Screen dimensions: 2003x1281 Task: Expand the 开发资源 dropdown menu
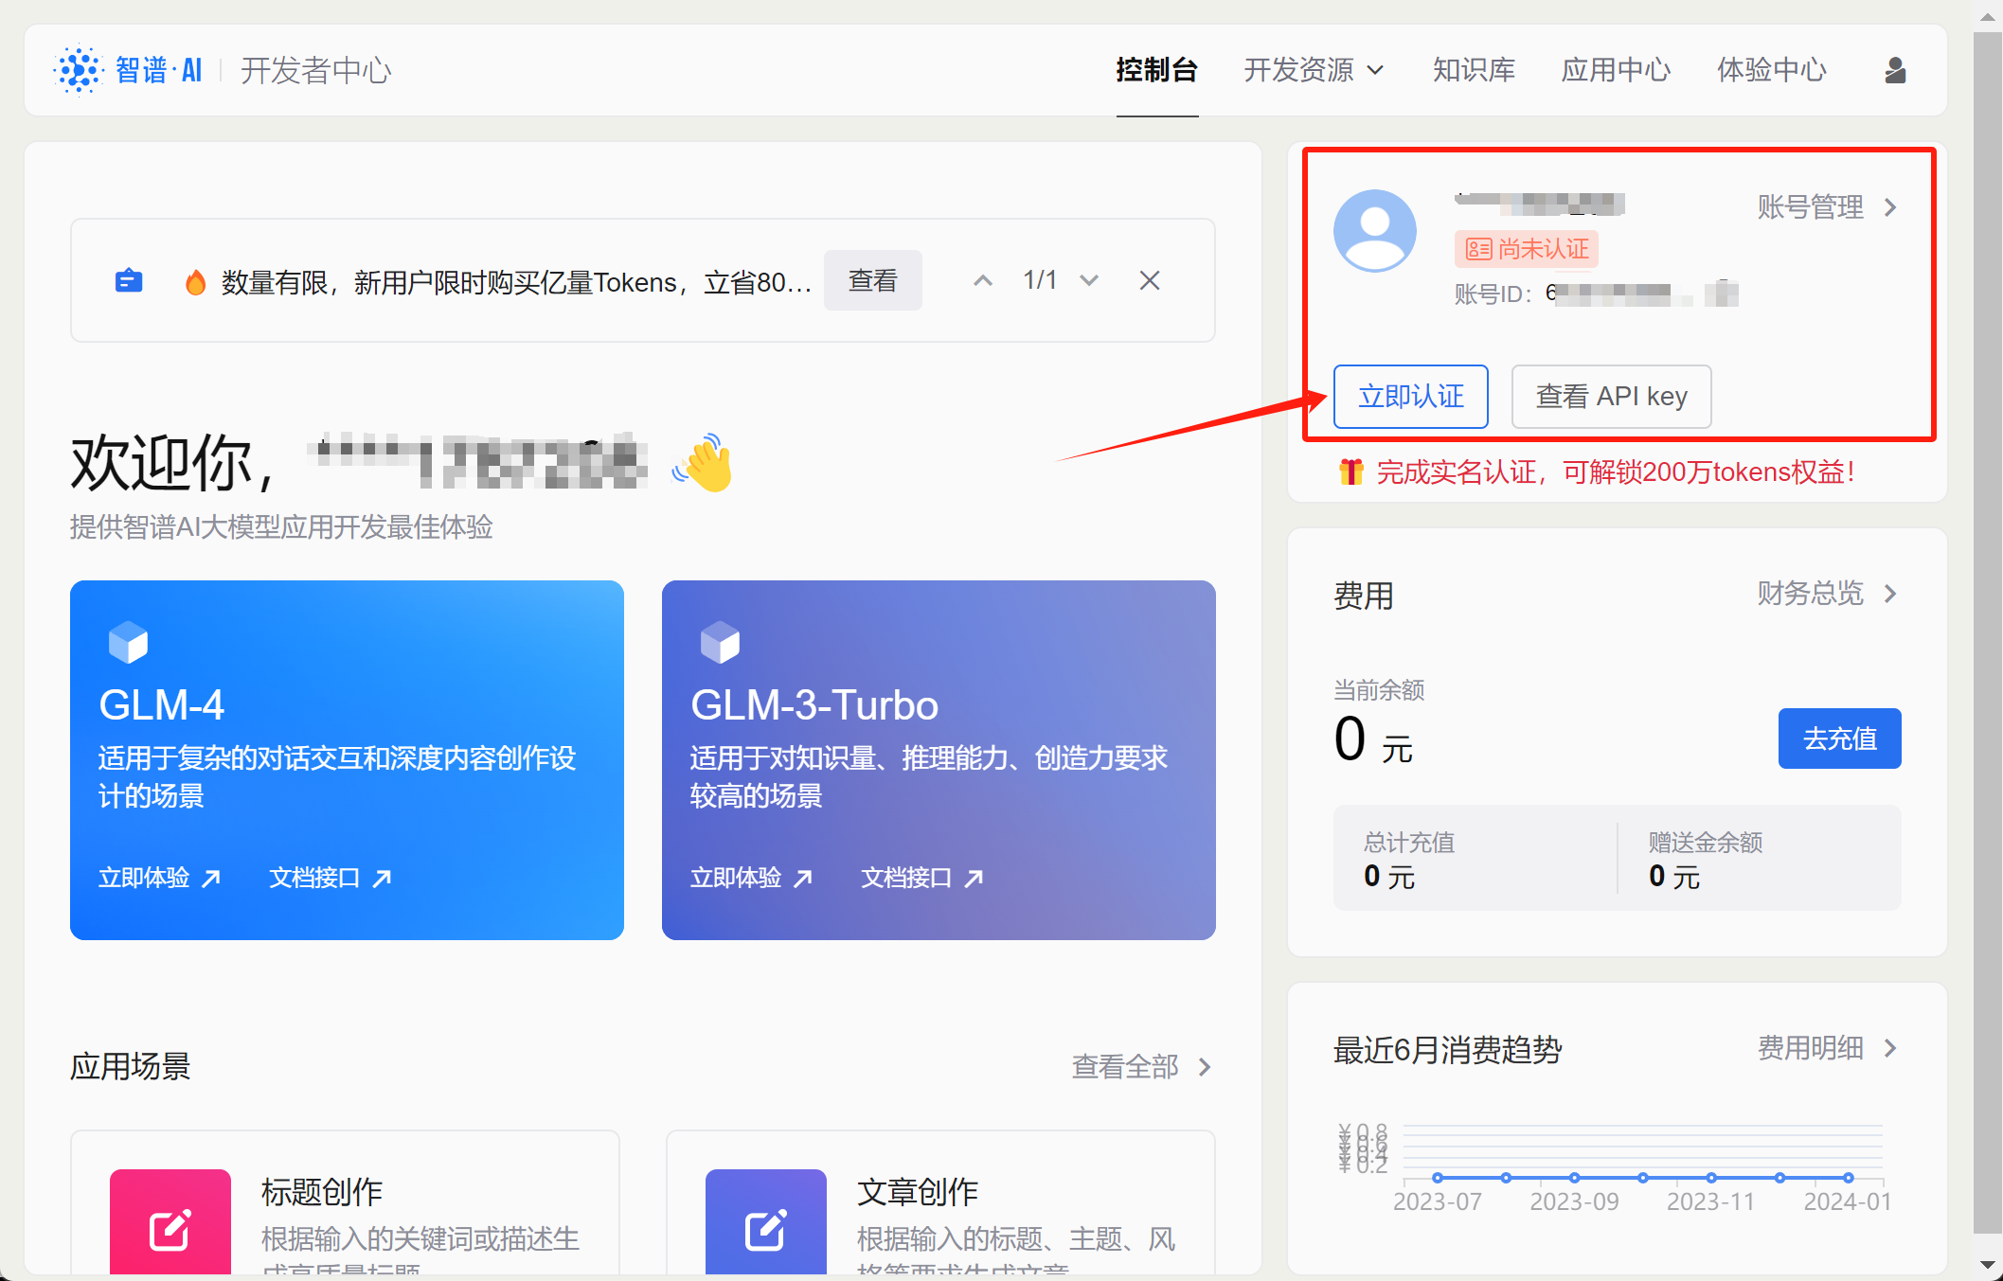point(1313,70)
